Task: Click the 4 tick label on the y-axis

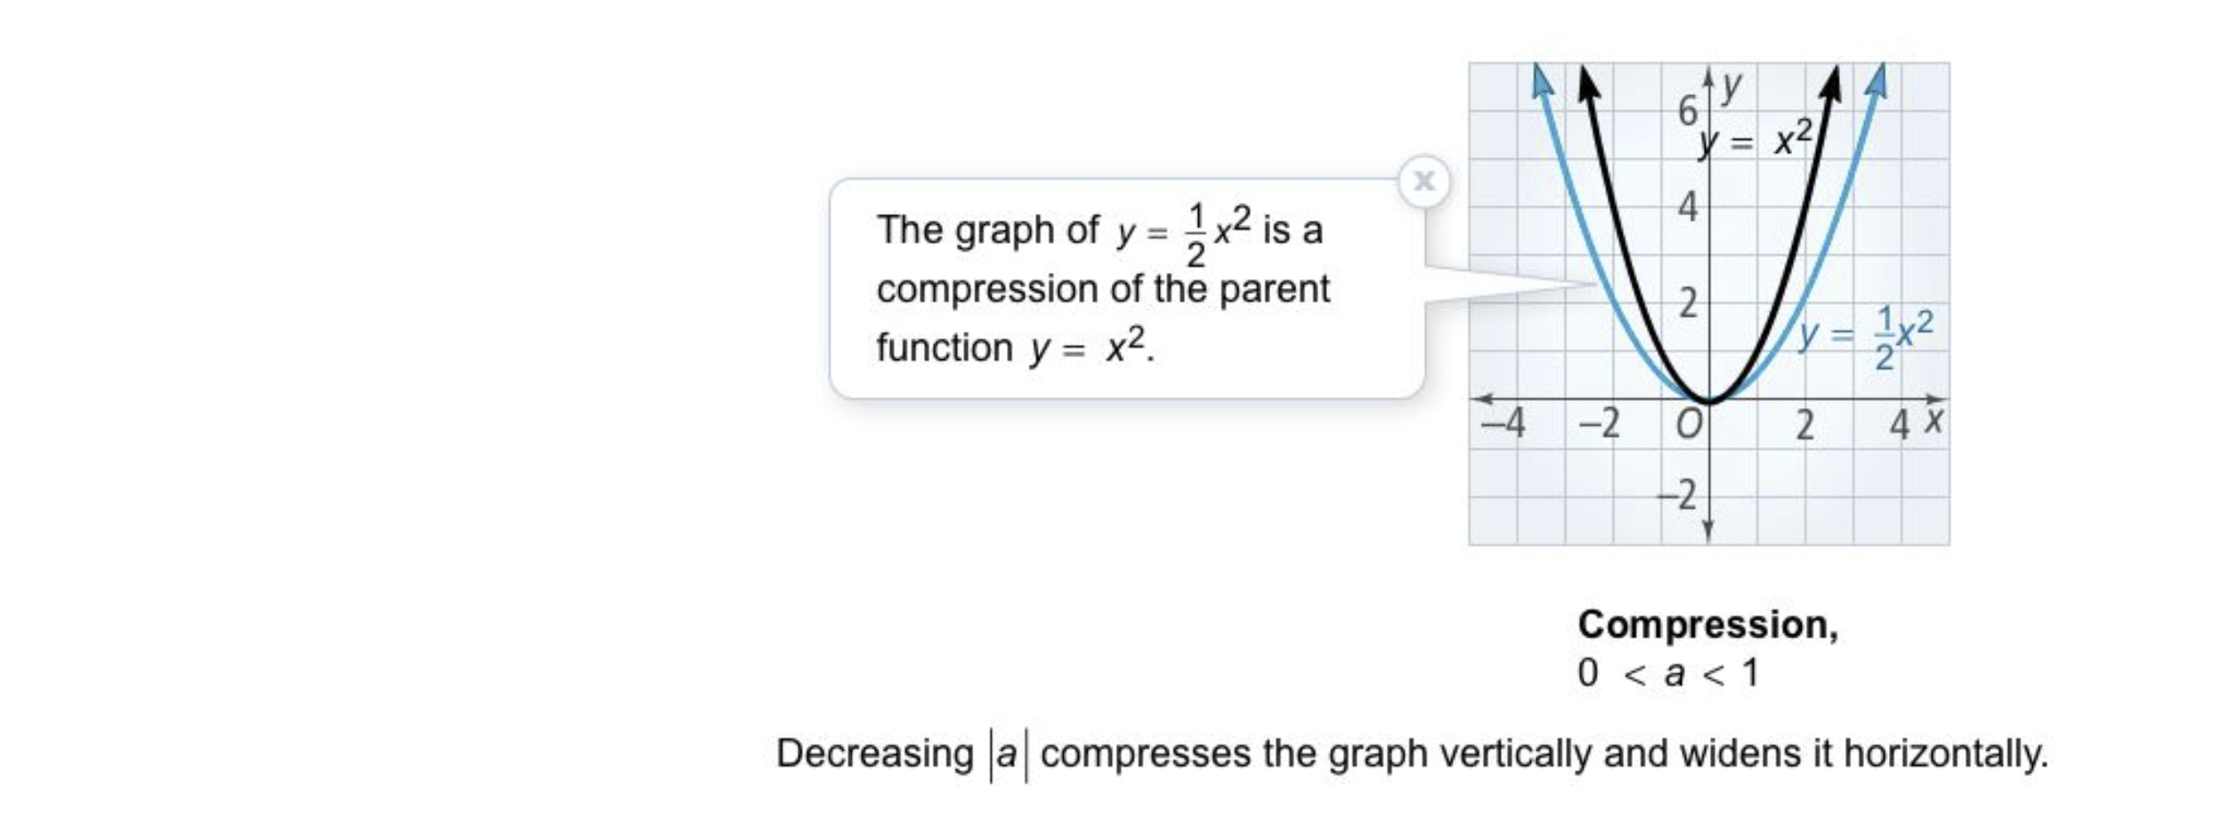Action: tap(1688, 208)
